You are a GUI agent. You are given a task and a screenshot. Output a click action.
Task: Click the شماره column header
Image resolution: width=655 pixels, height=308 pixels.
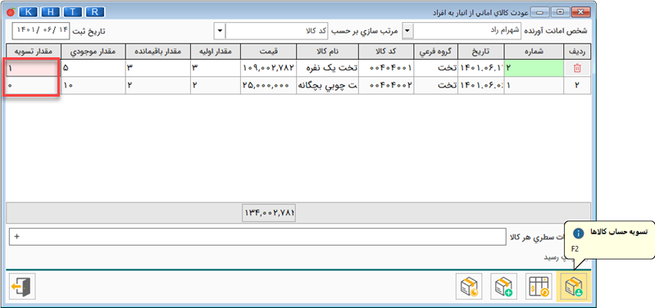tap(534, 52)
